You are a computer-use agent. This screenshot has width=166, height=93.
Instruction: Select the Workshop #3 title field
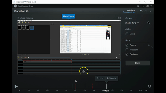(21, 11)
